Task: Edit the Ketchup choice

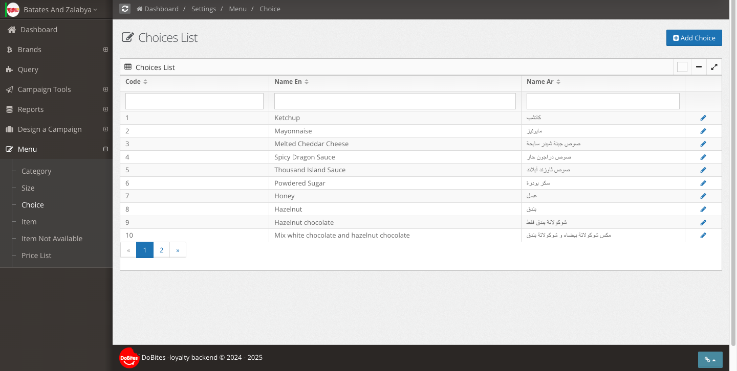Action: click(x=703, y=118)
